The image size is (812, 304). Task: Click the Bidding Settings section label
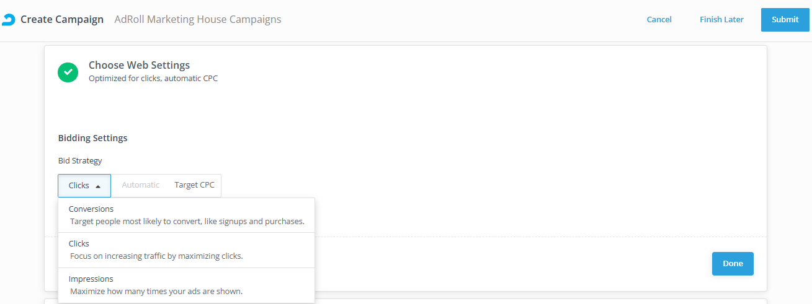pos(92,138)
